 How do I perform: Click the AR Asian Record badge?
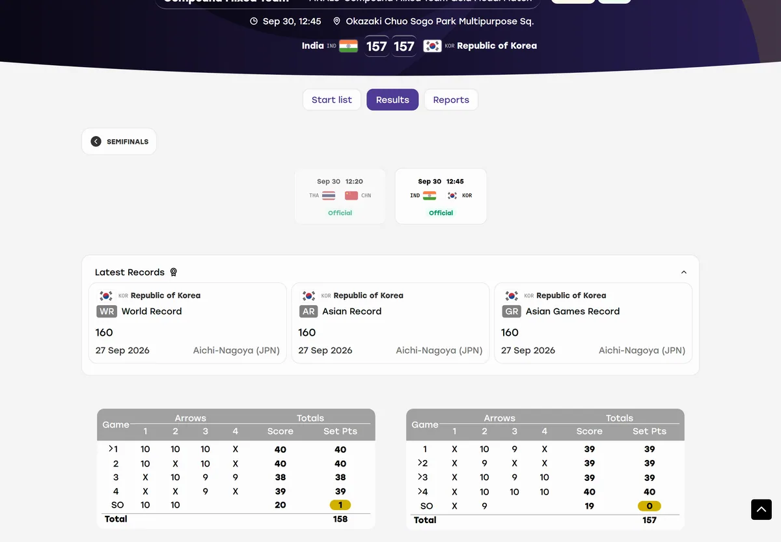pos(308,311)
